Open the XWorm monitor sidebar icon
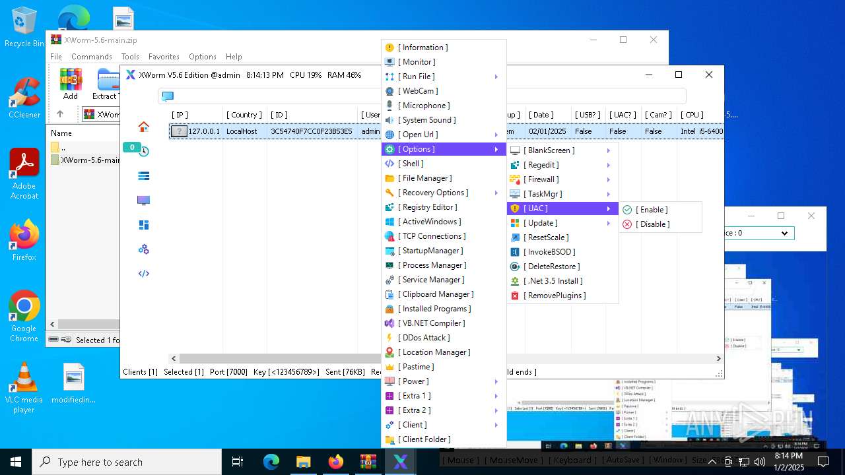845x475 pixels. coord(143,200)
